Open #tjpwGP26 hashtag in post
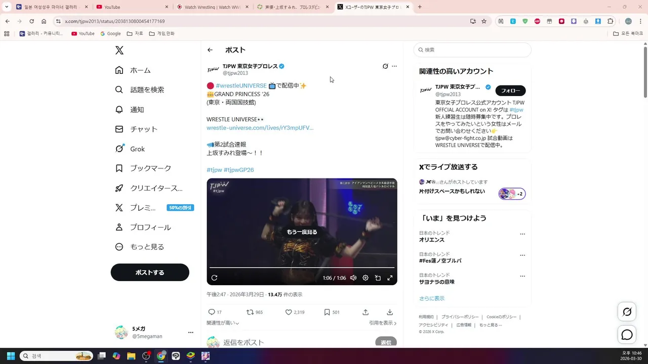Viewport: 648px width, 364px height. 239,170
